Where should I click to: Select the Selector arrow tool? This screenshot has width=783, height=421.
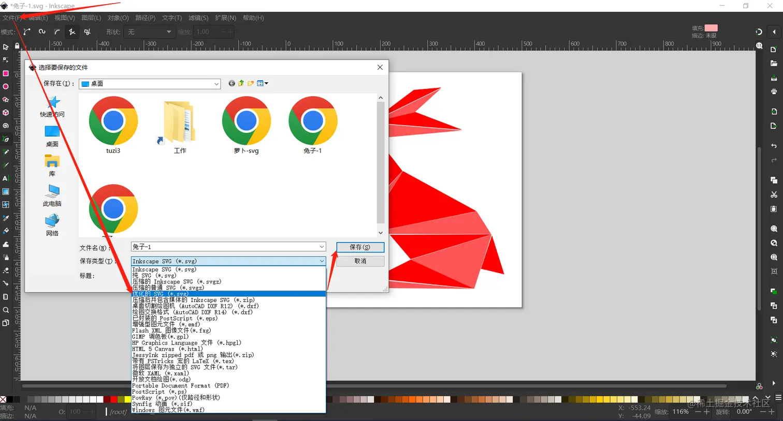point(6,47)
